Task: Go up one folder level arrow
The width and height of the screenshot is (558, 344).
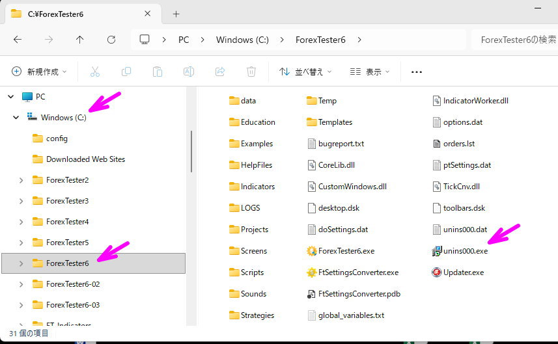Action: click(79, 40)
